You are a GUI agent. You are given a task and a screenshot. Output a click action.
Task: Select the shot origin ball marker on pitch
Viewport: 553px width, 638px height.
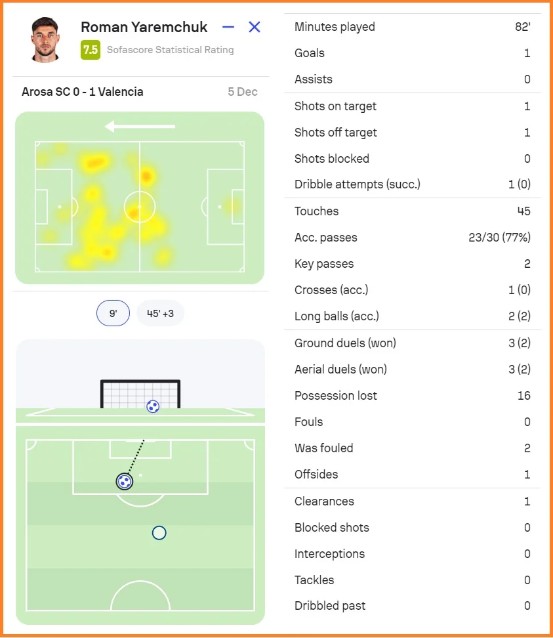coord(124,482)
